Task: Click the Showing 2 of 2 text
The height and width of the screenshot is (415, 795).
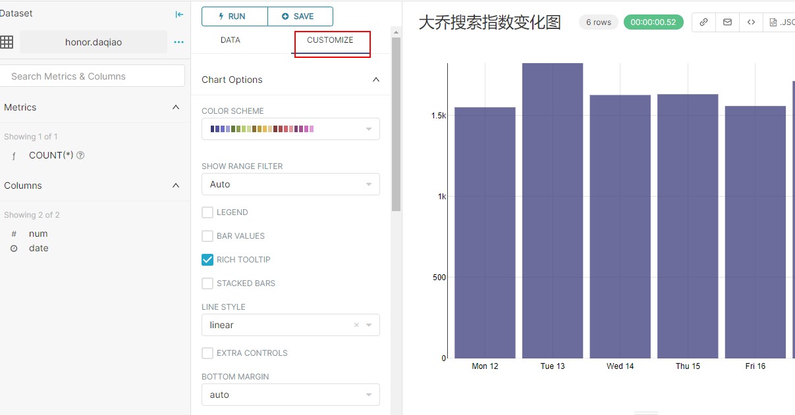Action: [32, 215]
